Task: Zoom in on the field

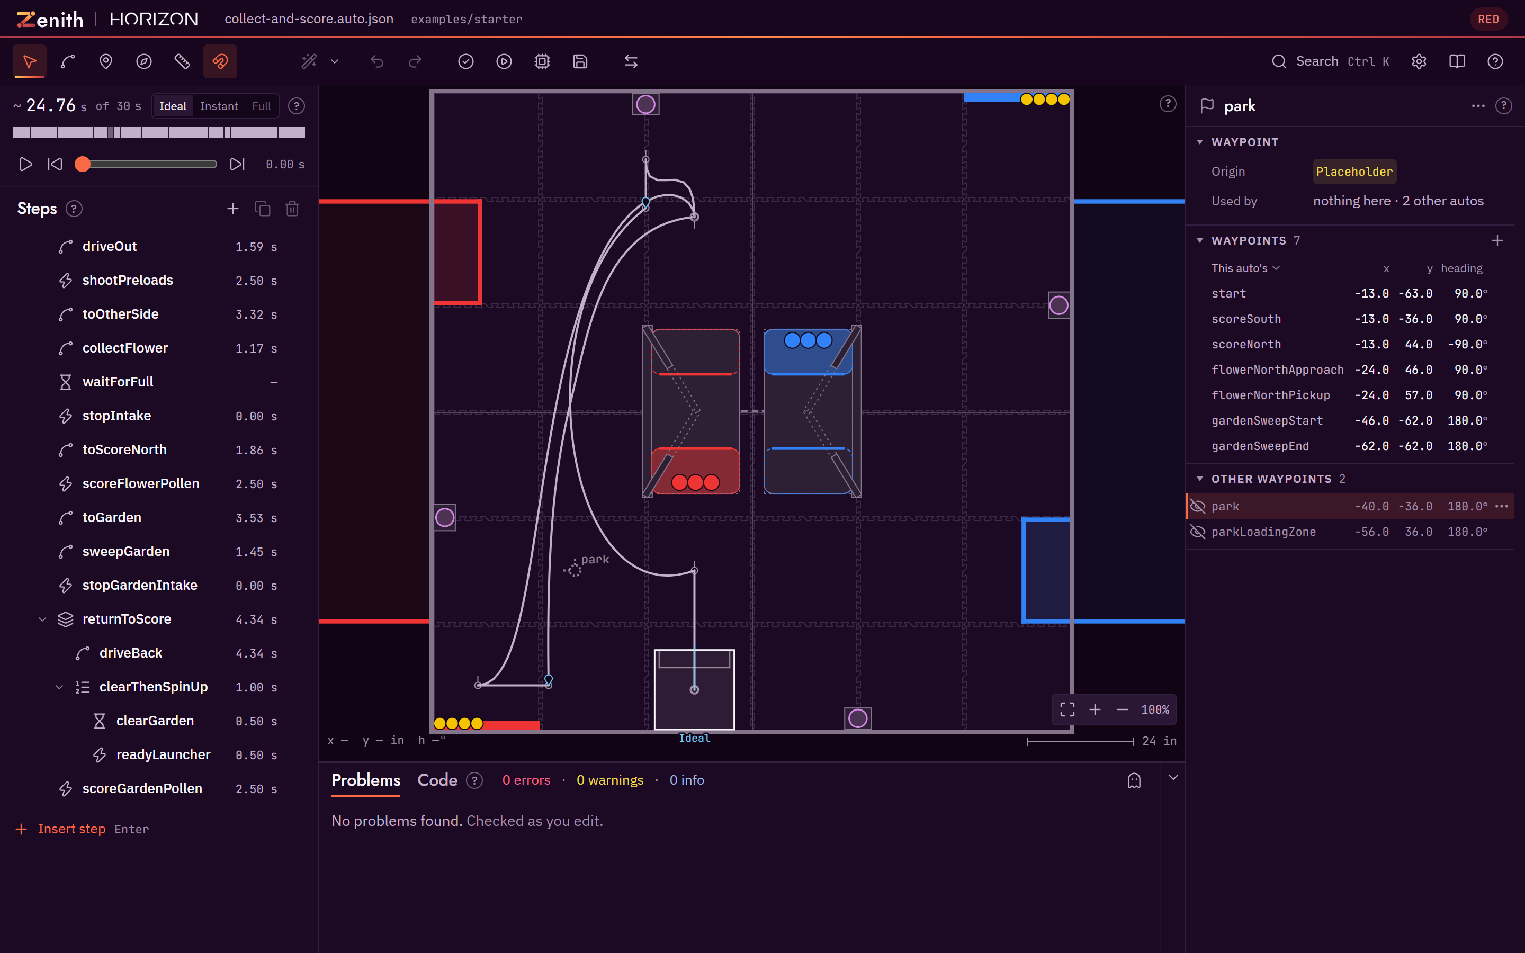Action: coord(1095,709)
